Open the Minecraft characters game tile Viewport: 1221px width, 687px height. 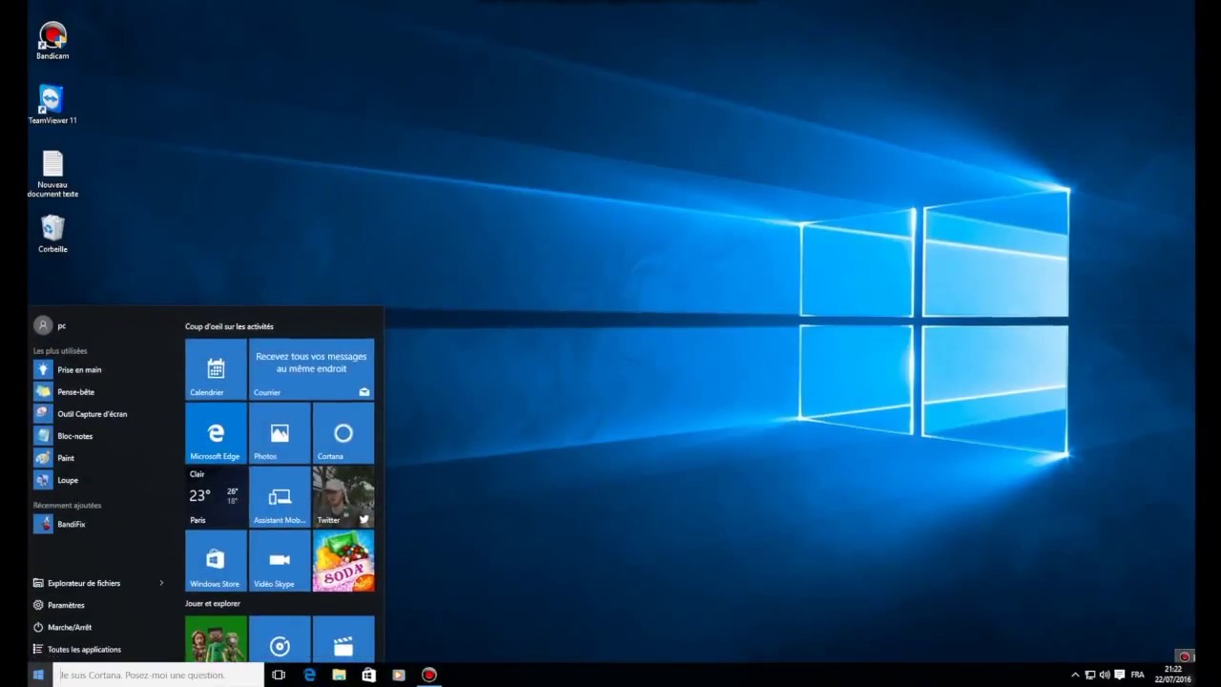pos(216,638)
